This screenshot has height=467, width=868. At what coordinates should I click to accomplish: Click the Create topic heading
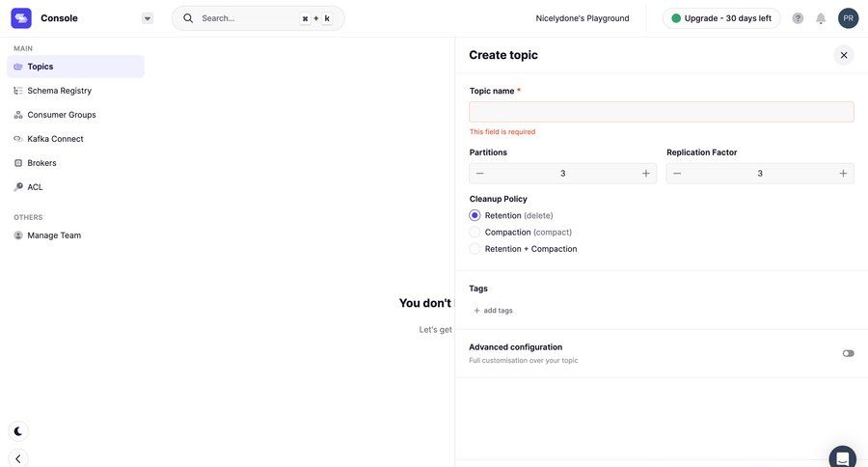[503, 55]
